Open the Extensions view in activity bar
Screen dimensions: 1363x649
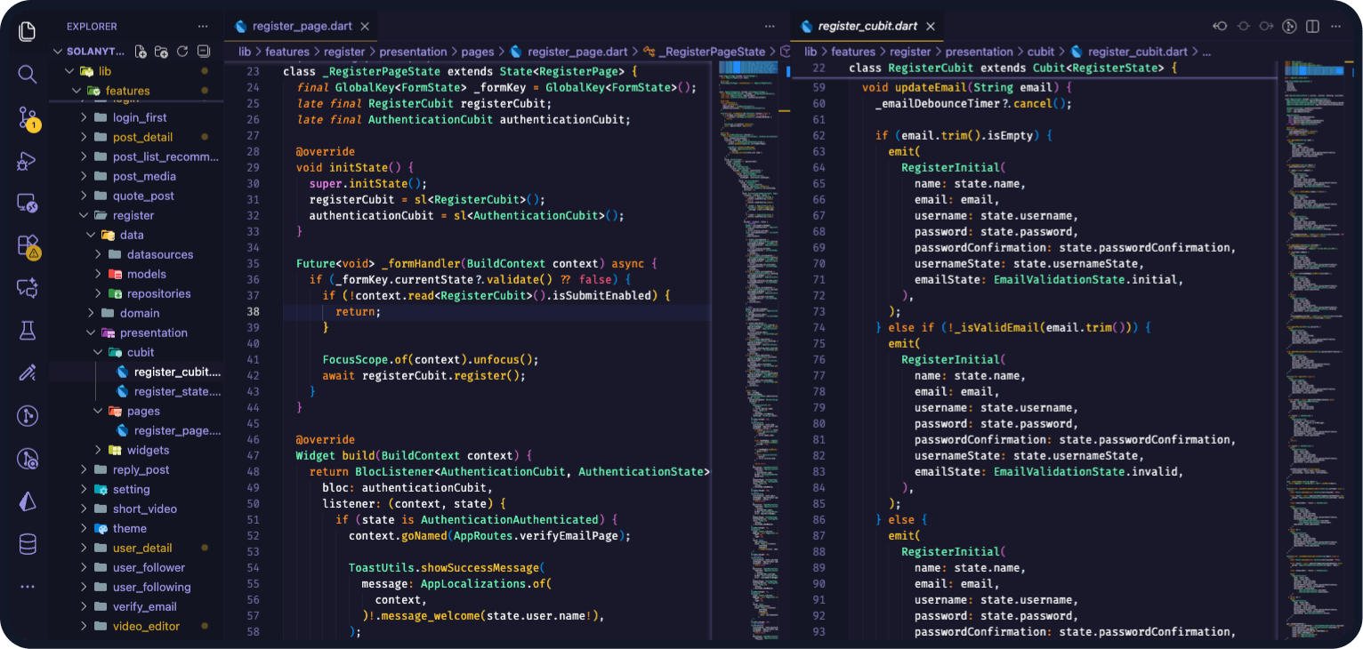(28, 246)
